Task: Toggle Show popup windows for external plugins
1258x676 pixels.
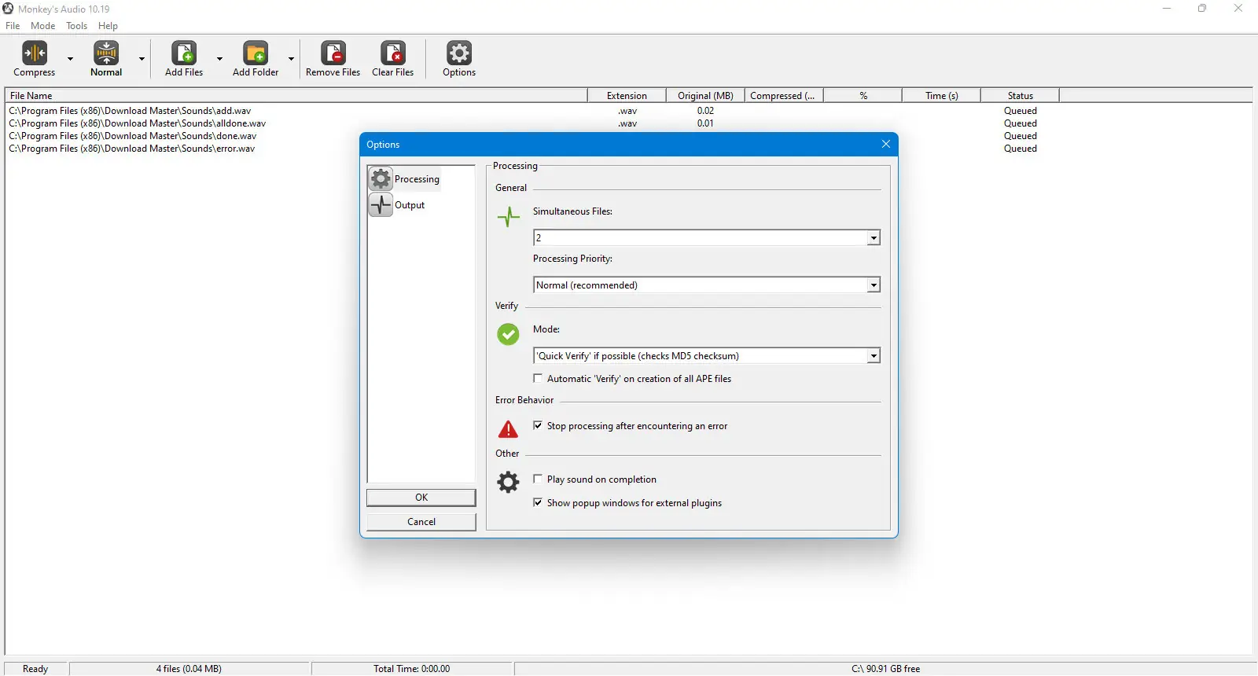Action: (538, 502)
